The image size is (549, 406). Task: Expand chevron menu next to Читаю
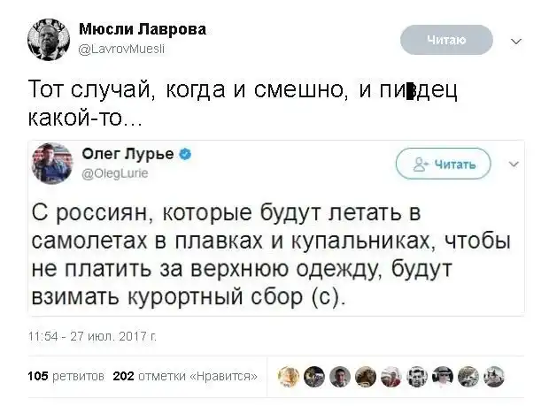click(x=517, y=41)
